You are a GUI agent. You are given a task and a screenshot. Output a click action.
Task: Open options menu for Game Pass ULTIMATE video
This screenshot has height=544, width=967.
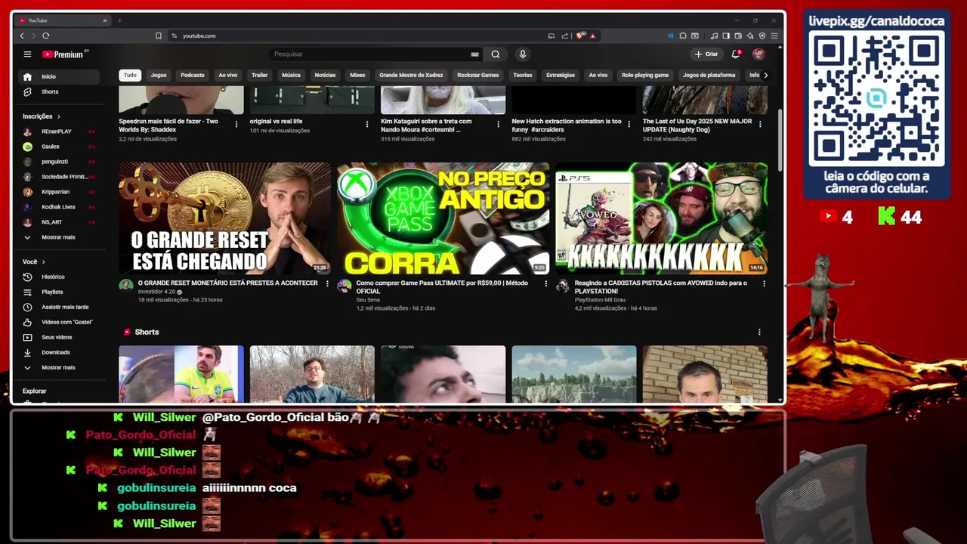(x=546, y=283)
